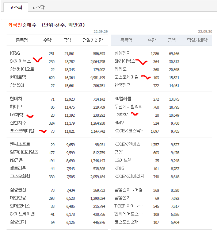Open 일진머티리얼즈 stock link
This screenshot has width=217, height=233.
click(x=24, y=152)
